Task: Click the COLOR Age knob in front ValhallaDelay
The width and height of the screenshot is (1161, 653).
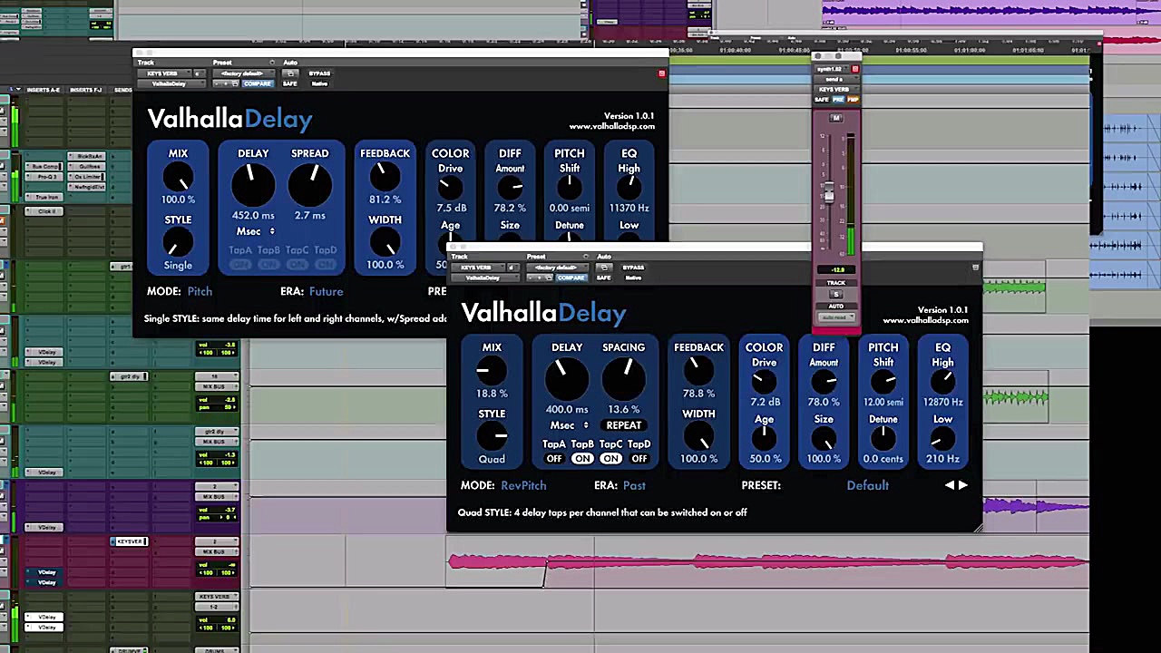Action: [x=764, y=439]
